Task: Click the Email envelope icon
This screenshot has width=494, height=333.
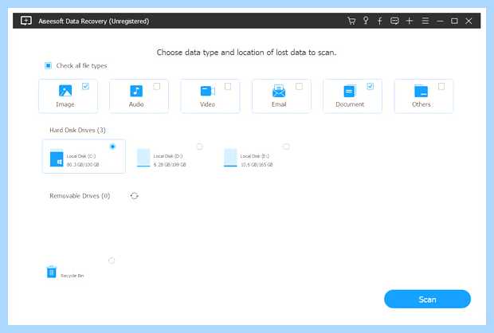Action: (279, 91)
